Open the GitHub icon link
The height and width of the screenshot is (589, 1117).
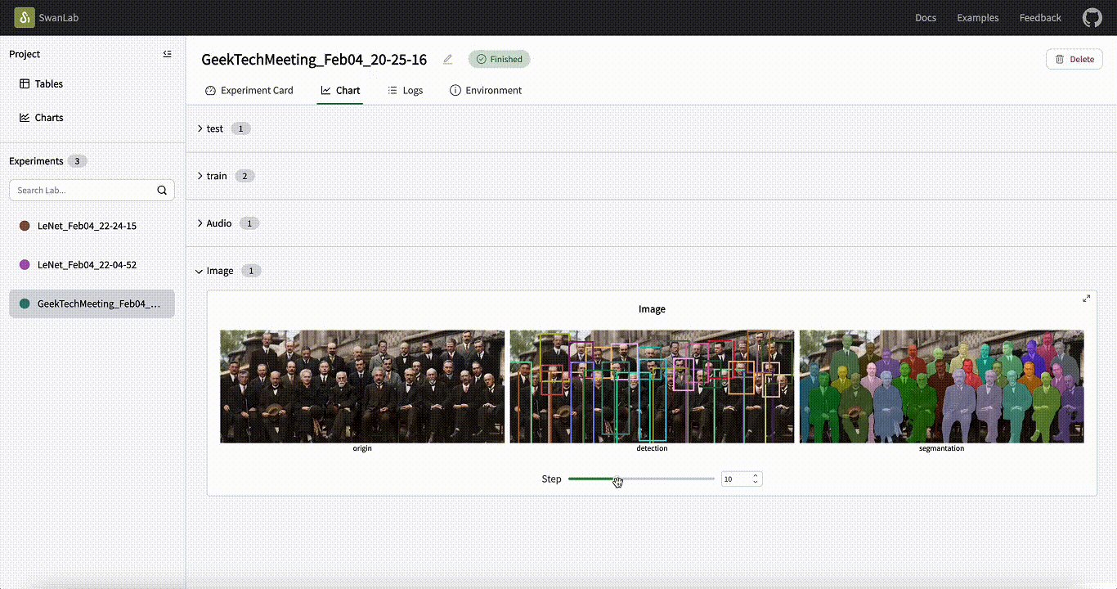click(1092, 18)
